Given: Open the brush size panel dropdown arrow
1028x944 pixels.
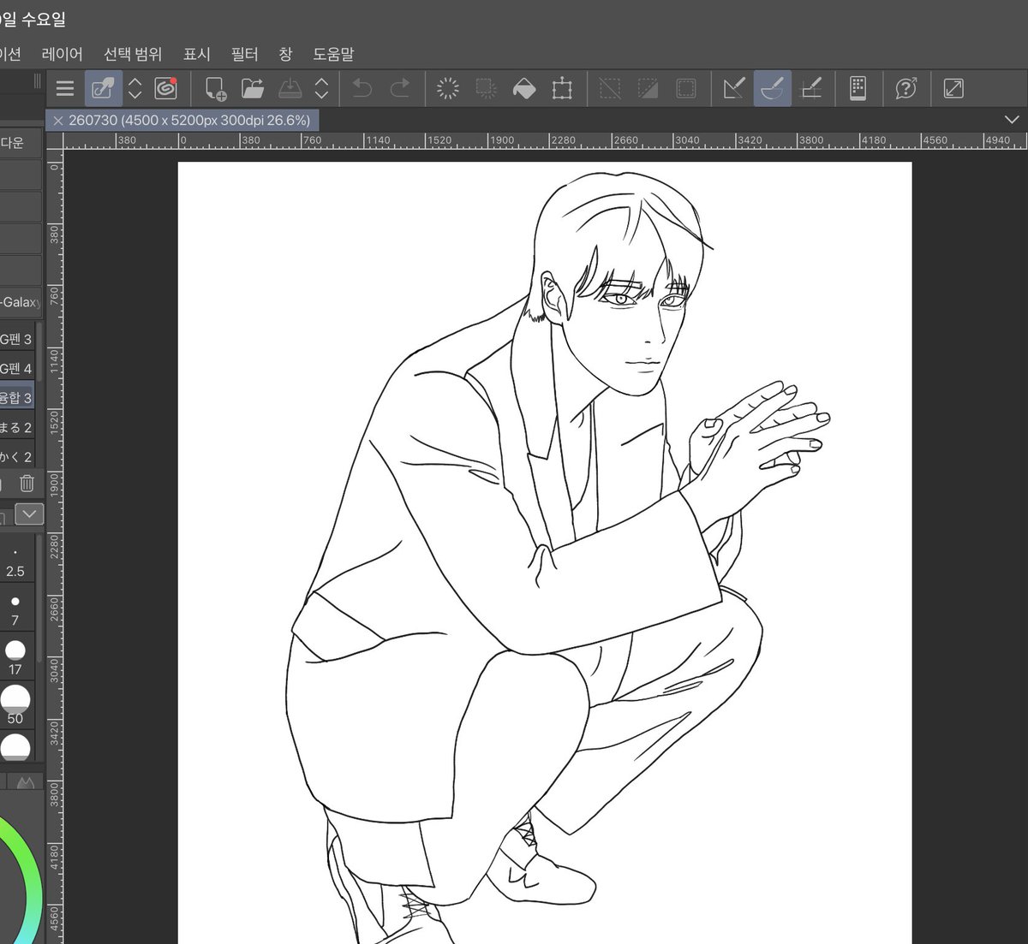Looking at the screenshot, I should tap(30, 514).
